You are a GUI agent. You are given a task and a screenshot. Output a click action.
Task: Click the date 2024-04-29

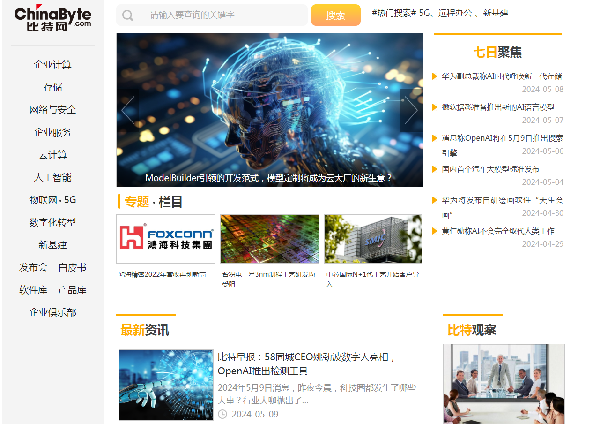coord(543,244)
